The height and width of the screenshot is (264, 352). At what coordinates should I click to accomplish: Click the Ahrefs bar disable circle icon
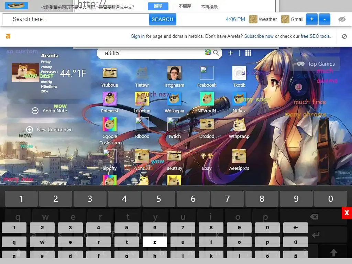pos(344,36)
